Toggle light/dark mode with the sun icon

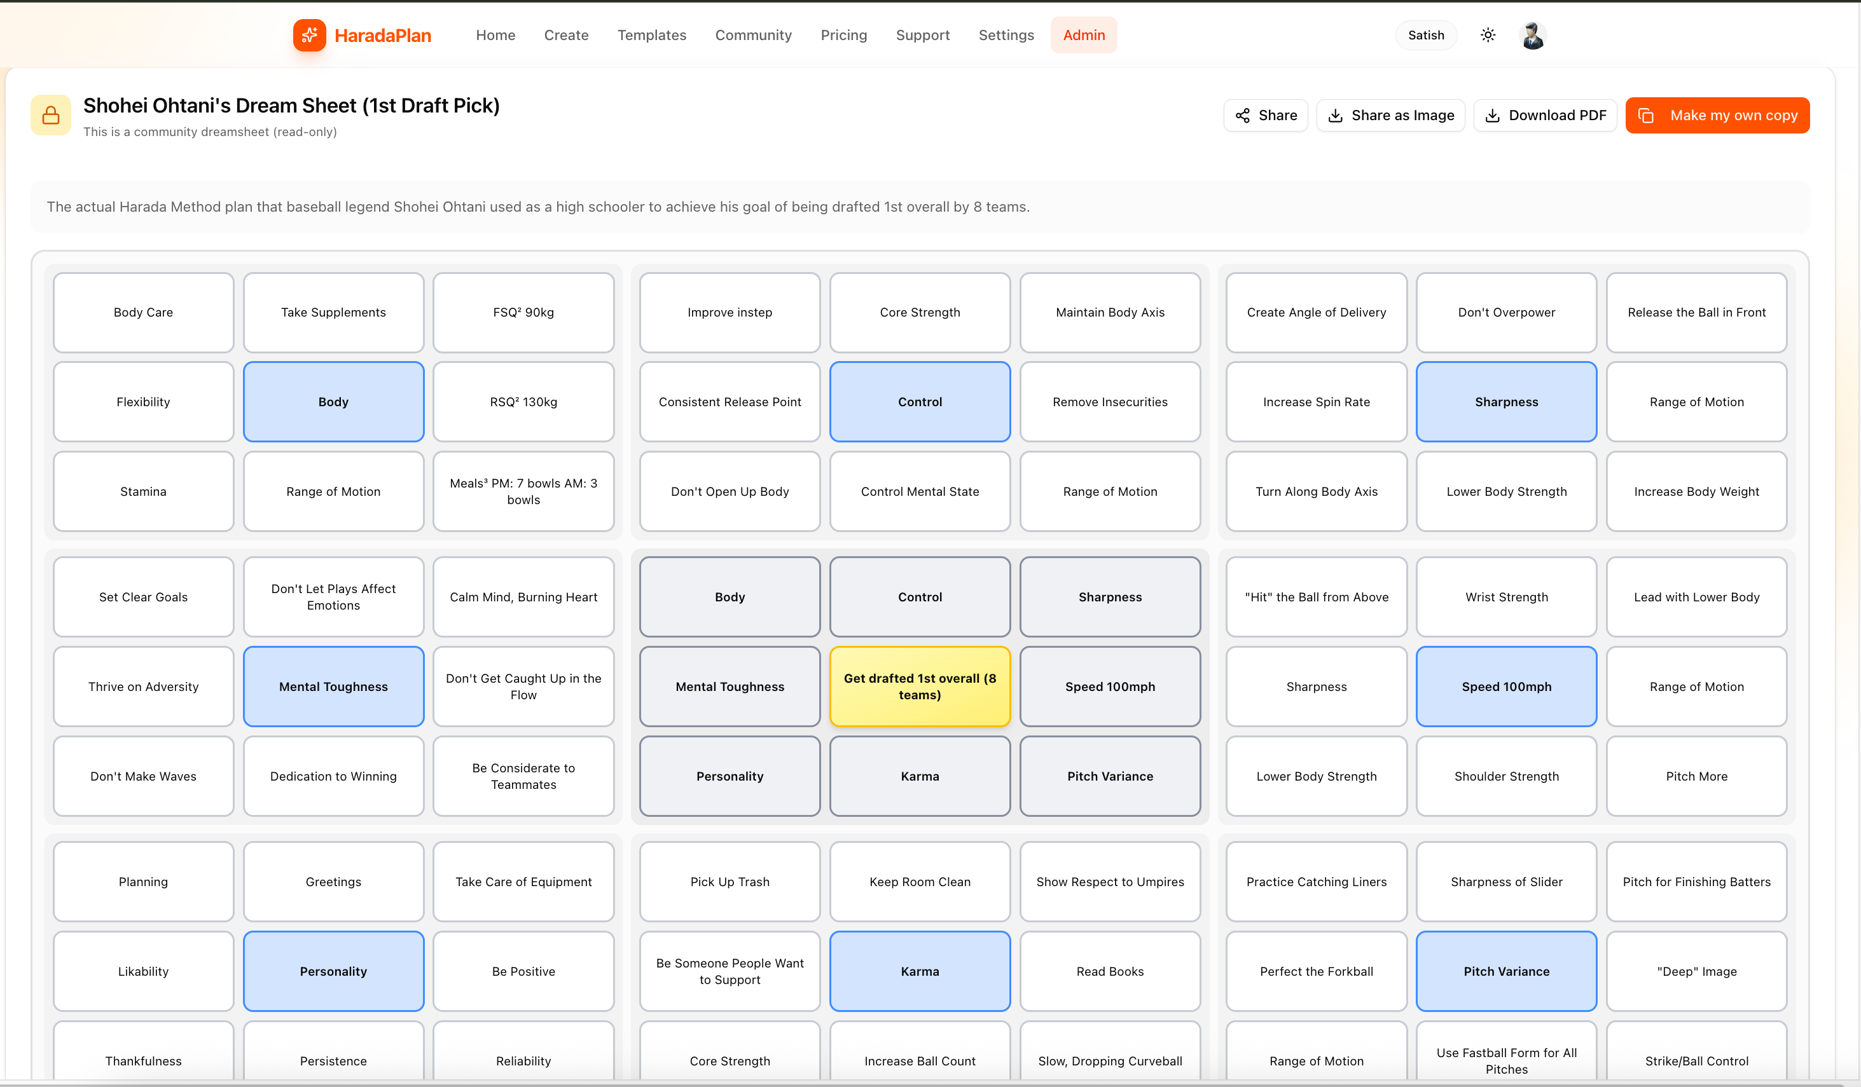(1487, 35)
